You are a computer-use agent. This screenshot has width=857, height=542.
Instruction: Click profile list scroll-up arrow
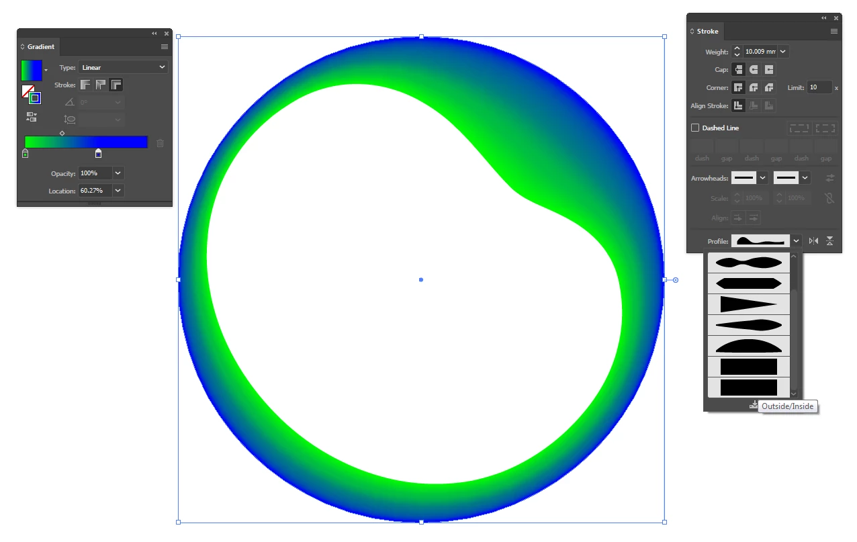(x=794, y=256)
